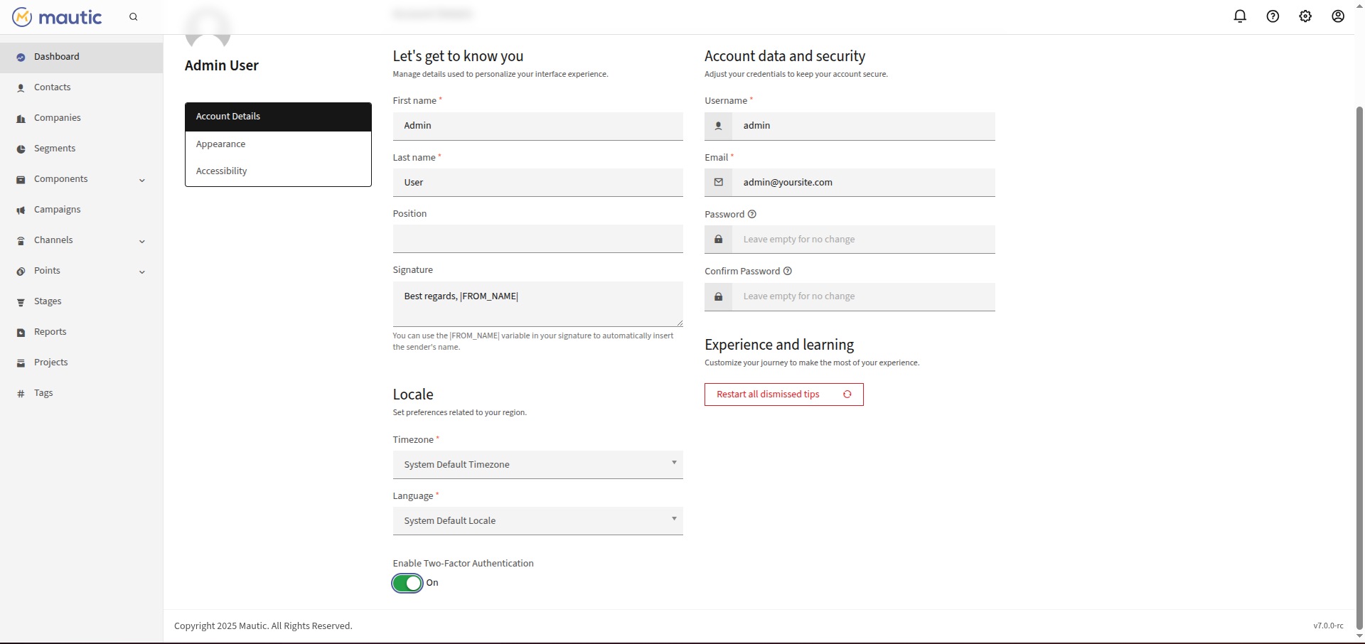Viewport: 1365px width, 644px height.
Task: Go to Contacts in the sidebar
Action: 53,87
